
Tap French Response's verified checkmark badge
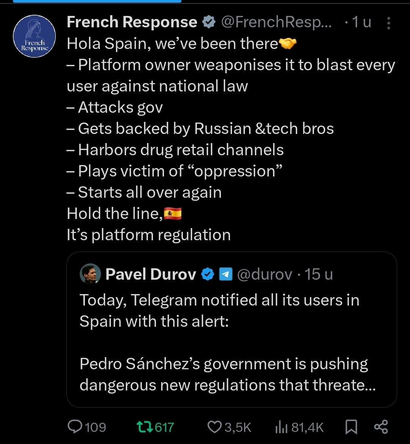tap(208, 23)
